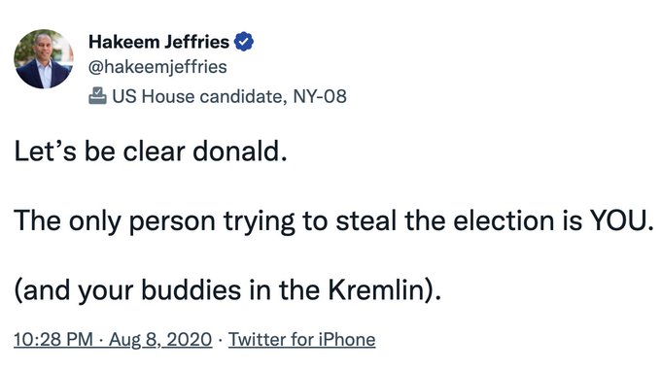The image size is (661, 371).
Task: Click the line "Let's be clear donald."
Action: [151, 151]
